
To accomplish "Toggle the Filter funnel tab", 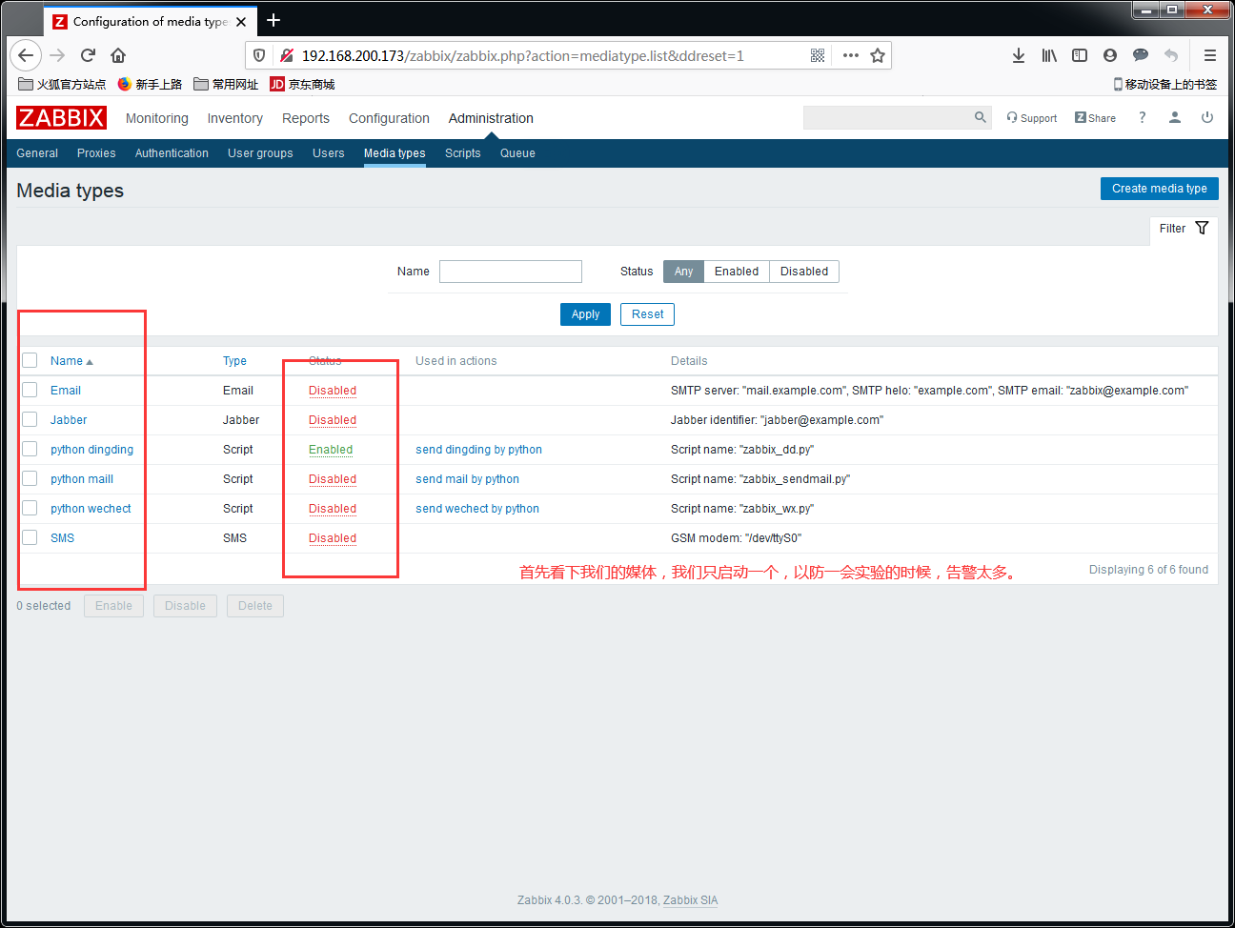I will click(1184, 229).
